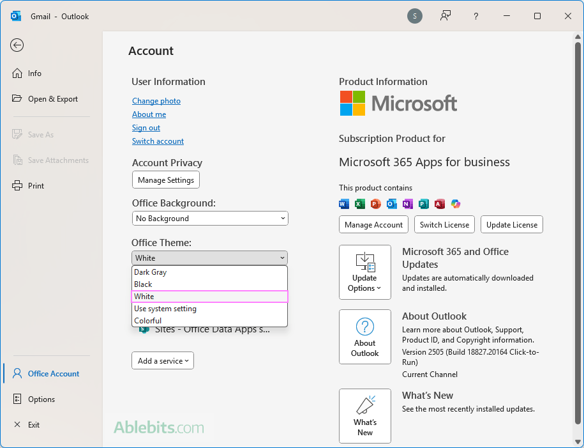Click the Manage Account button
The width and height of the screenshot is (584, 448).
373,224
